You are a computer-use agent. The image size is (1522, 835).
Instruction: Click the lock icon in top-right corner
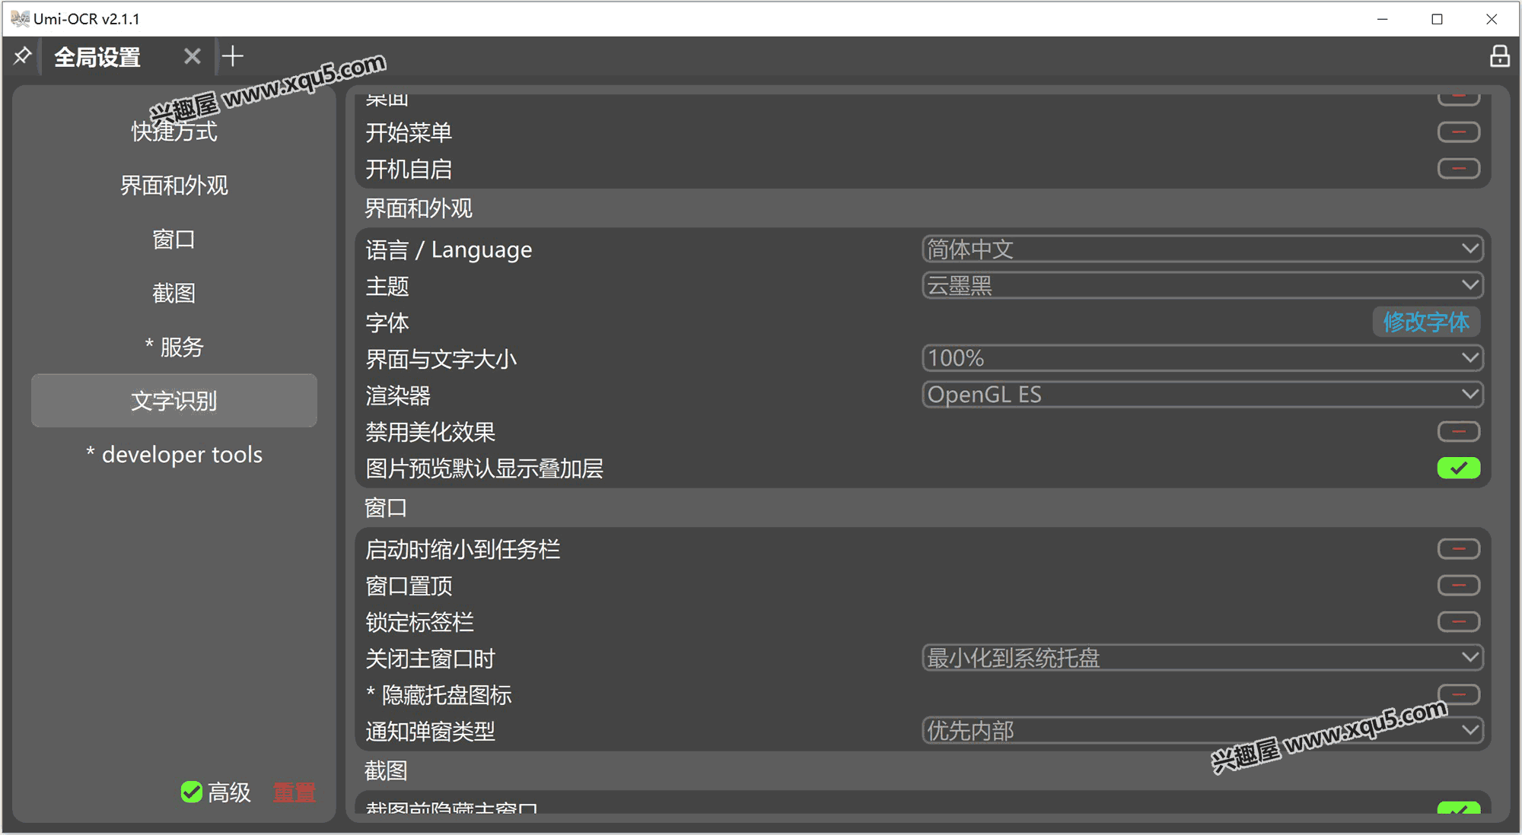[x=1498, y=56]
